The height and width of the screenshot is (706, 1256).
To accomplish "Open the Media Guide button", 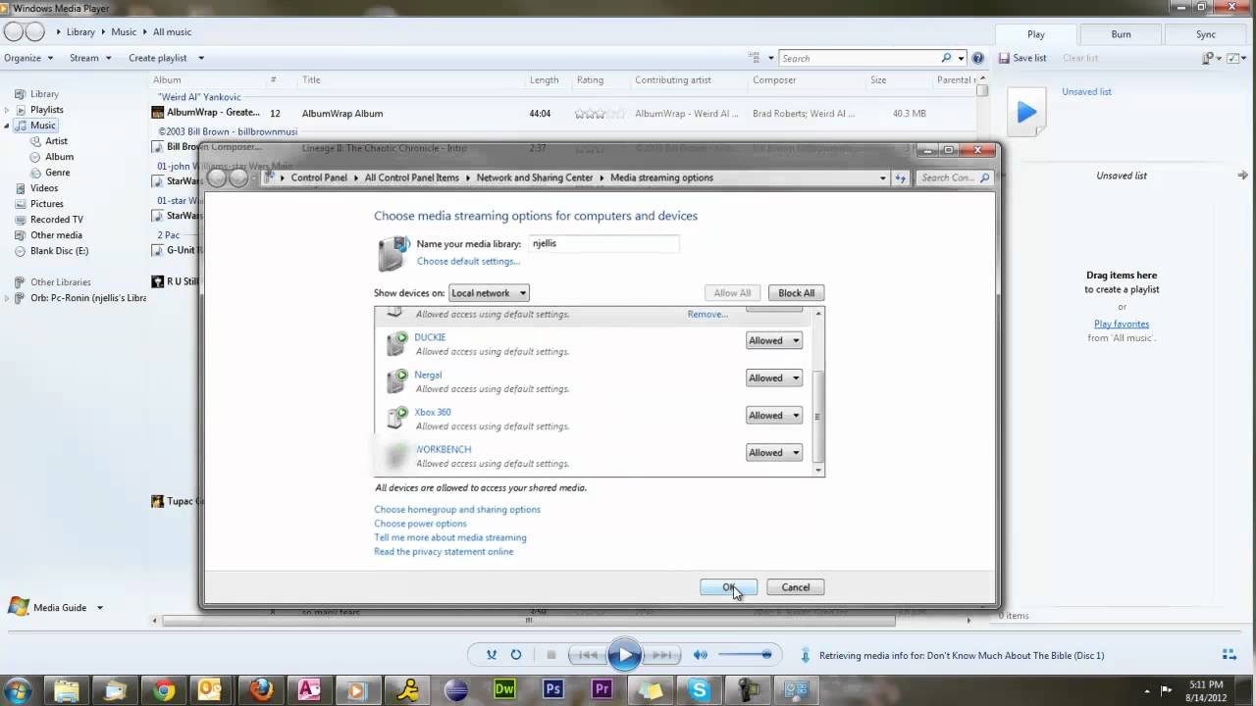I will click(48, 607).
